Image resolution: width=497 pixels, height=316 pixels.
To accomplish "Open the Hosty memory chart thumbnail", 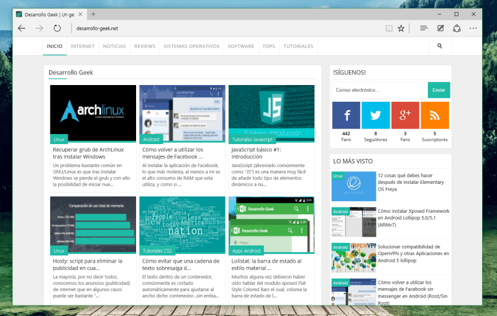I will [x=93, y=225].
